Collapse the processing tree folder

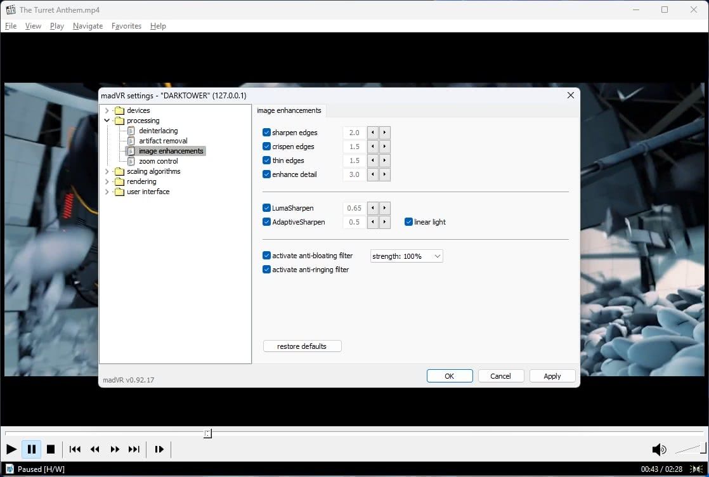107,121
